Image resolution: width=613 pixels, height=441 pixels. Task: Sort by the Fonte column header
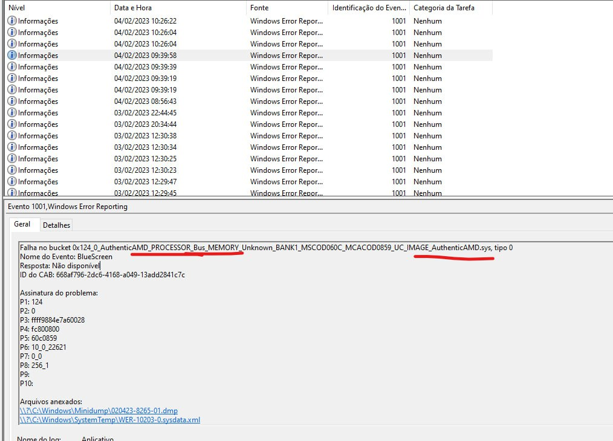pos(287,7)
